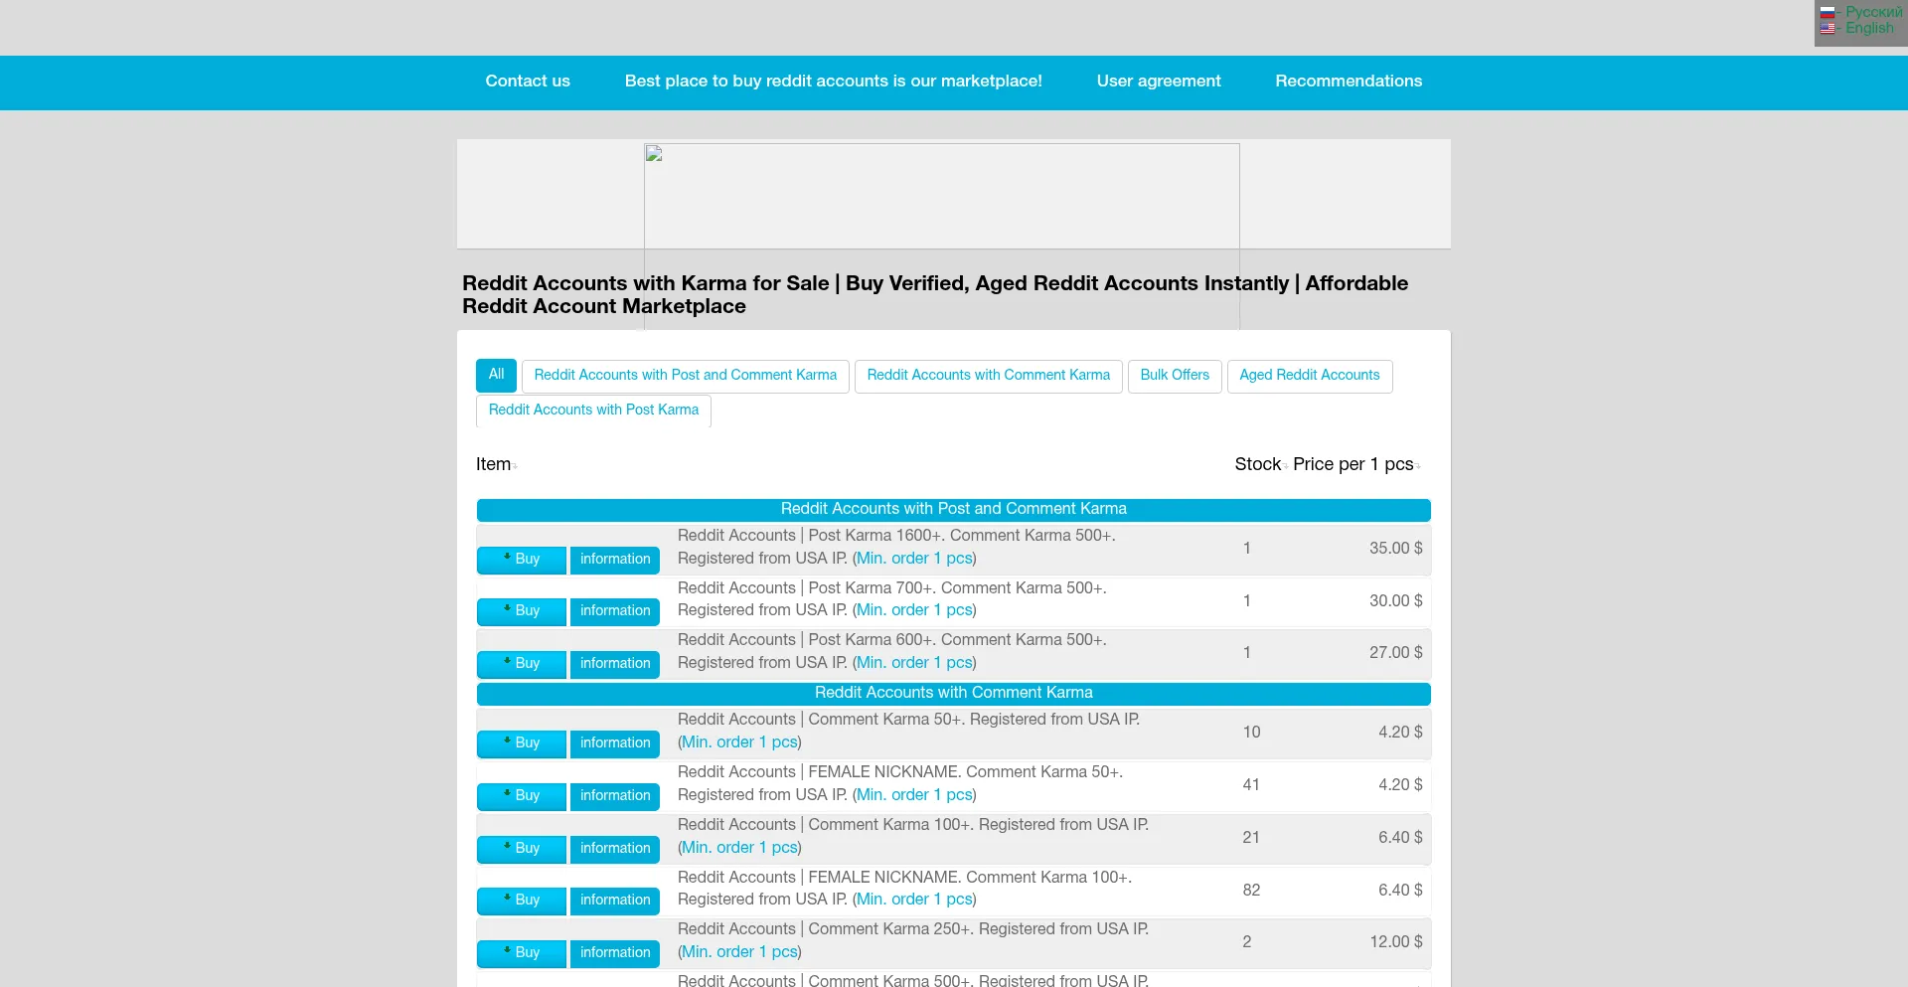Click the US flag icon

pyautogui.click(x=1828, y=28)
